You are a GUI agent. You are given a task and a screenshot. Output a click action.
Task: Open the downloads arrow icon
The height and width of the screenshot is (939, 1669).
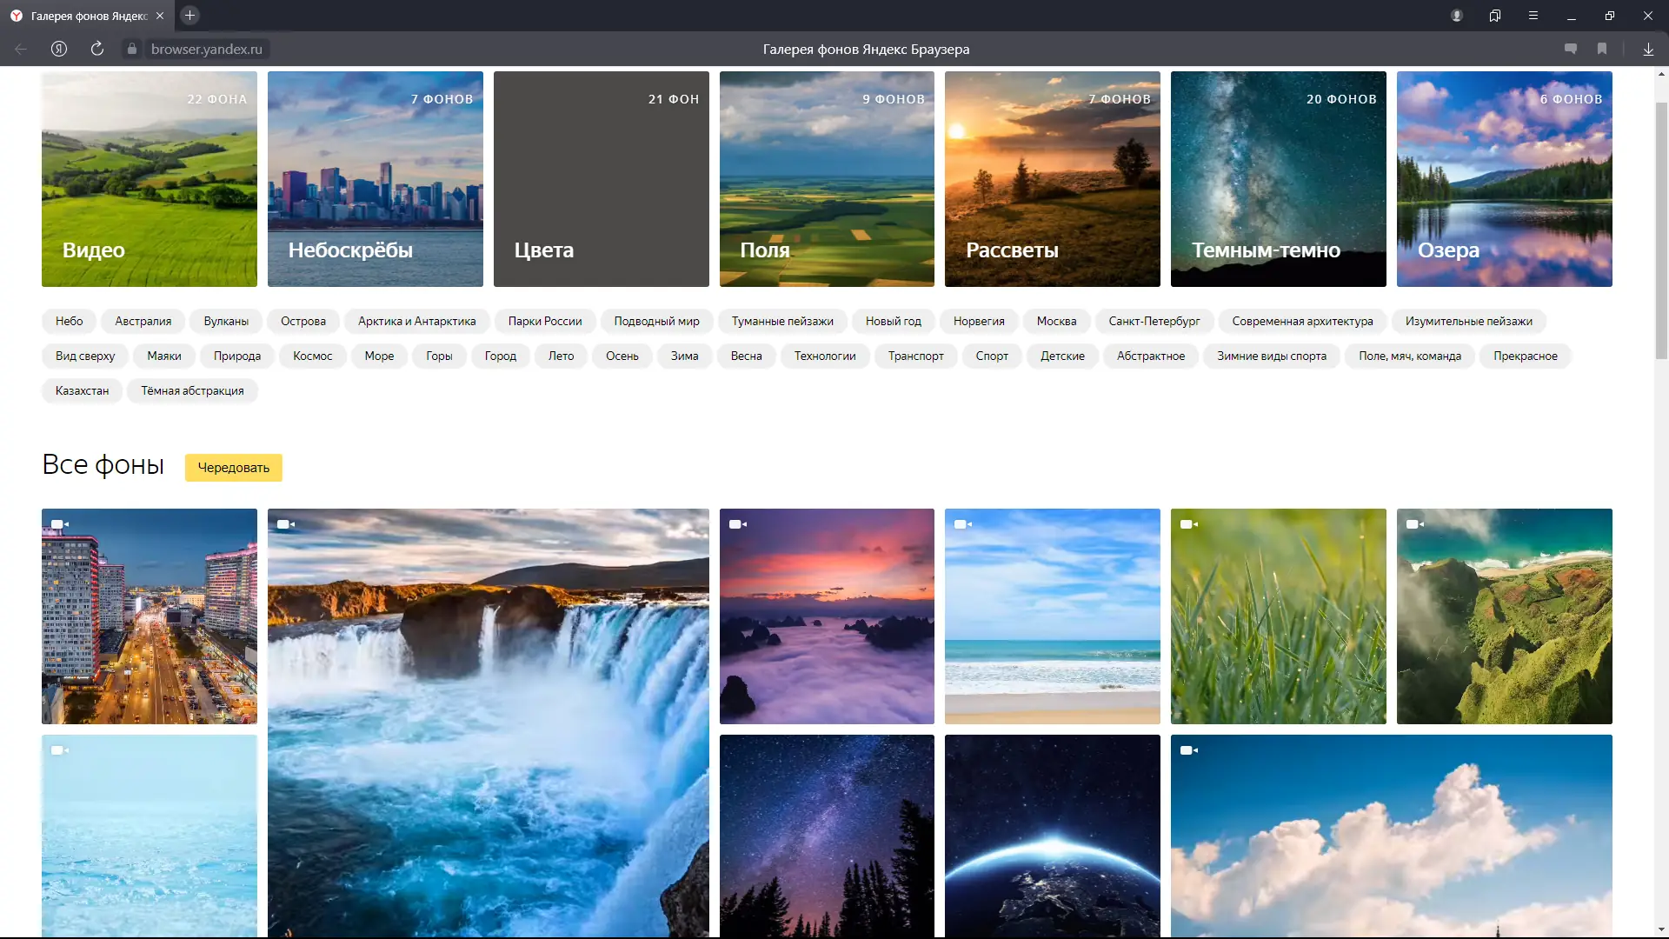click(x=1647, y=50)
